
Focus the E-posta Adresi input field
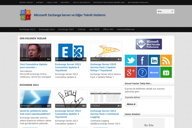pos(148,97)
